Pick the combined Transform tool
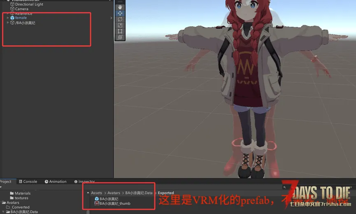The width and height of the screenshot is (356, 214). 120,37
